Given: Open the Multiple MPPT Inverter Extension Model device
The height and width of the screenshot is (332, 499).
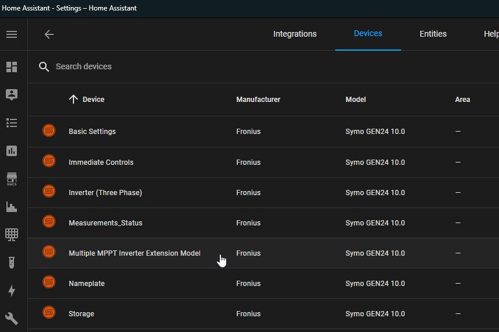Looking at the screenshot, I should [134, 253].
